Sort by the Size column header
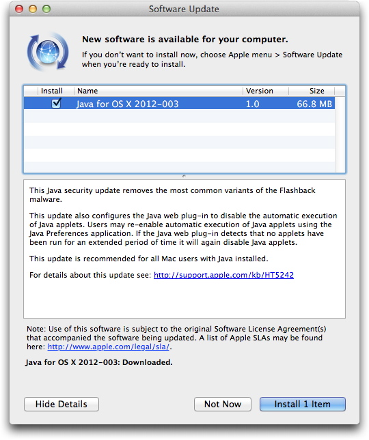Image resolution: width=369 pixels, height=440 pixels. [x=312, y=91]
